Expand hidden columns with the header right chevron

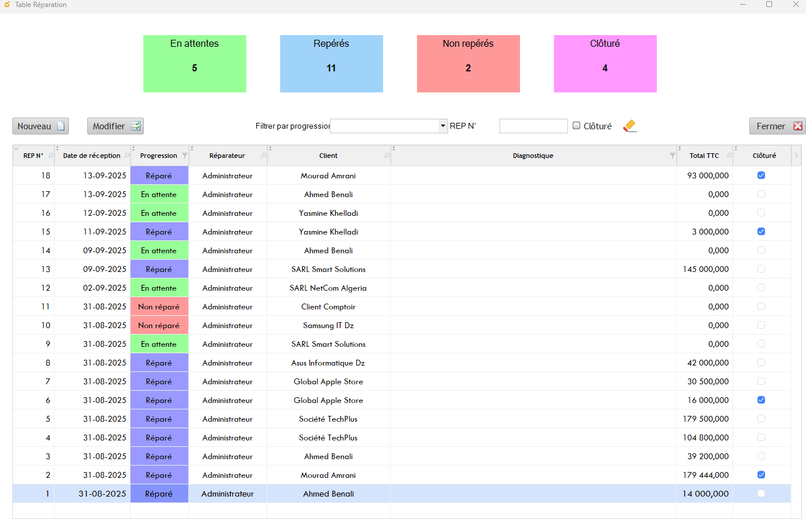[796, 156]
